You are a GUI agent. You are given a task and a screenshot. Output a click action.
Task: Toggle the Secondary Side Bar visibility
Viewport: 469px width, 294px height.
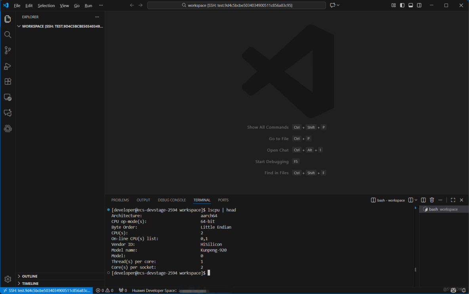tap(419, 5)
